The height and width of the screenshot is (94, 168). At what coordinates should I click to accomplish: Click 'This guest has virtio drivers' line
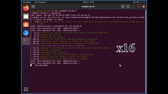click(x=58, y=46)
